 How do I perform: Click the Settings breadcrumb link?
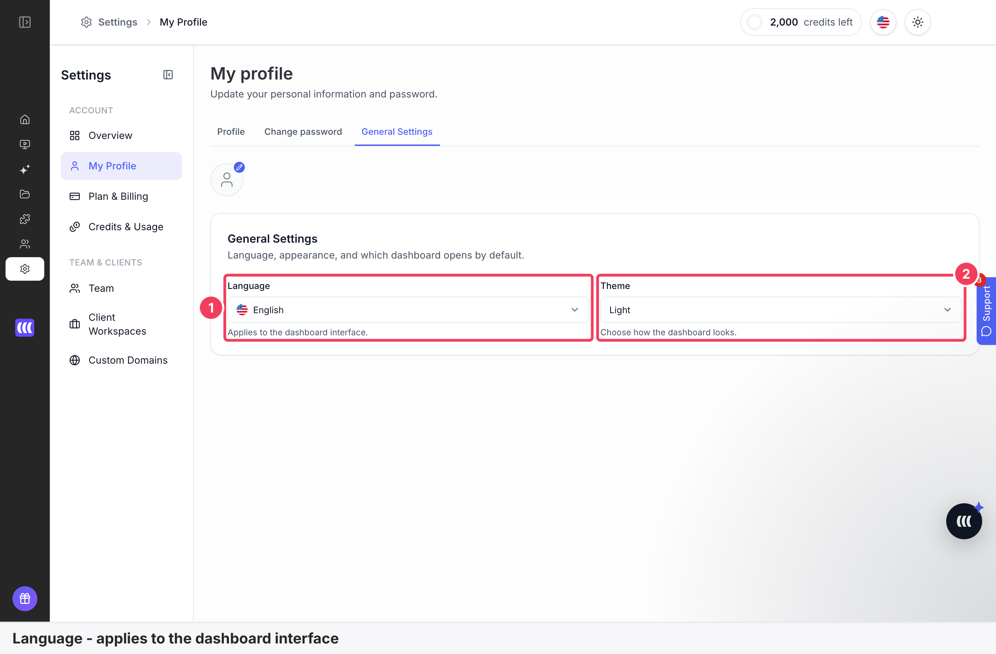tap(109, 22)
